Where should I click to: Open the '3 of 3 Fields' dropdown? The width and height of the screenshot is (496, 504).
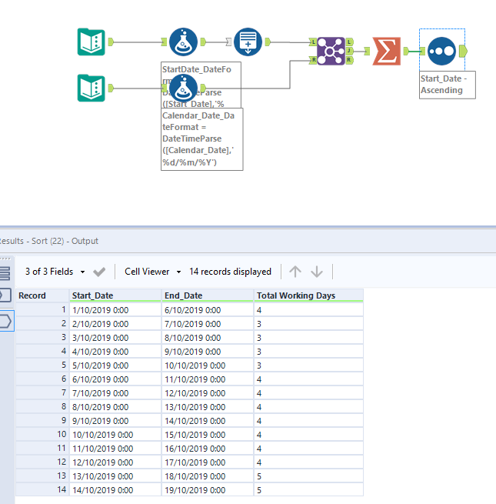tap(55, 272)
